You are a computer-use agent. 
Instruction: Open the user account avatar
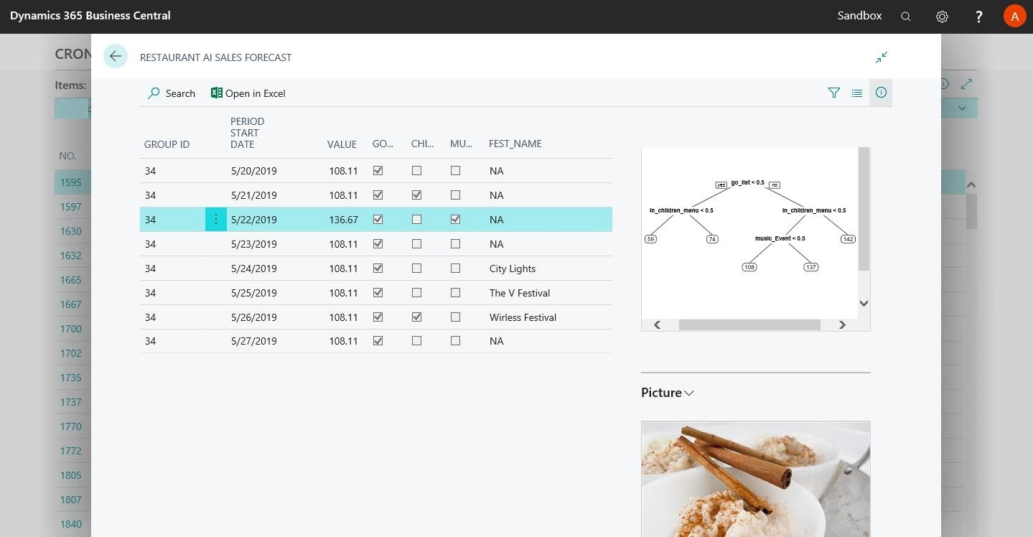[1014, 17]
